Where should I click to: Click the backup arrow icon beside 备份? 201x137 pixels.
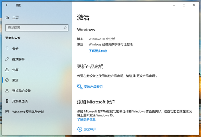point(7,49)
